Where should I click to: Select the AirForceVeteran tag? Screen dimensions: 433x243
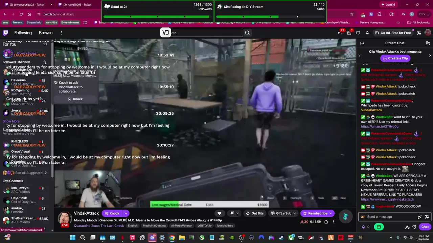click(181, 225)
